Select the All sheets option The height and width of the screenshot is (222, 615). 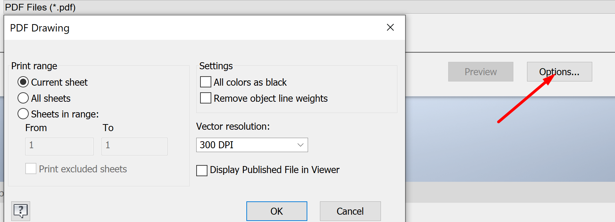pos(23,98)
